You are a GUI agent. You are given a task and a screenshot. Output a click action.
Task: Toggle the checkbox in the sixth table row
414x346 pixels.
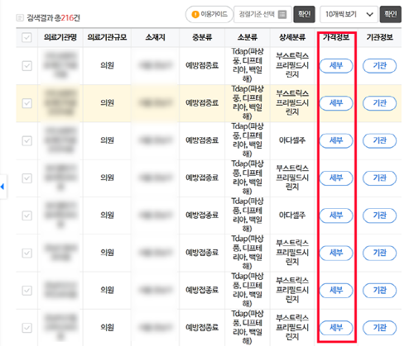(26, 253)
